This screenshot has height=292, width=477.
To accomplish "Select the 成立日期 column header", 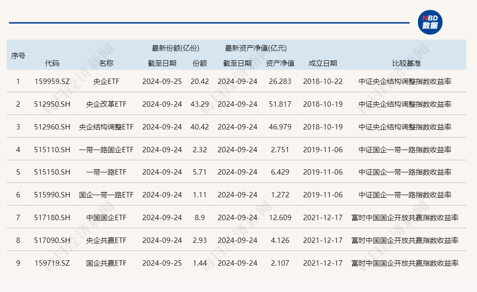I will coord(322,63).
